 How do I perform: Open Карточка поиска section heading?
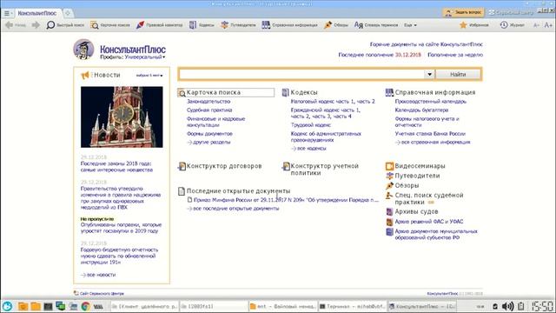[214, 92]
